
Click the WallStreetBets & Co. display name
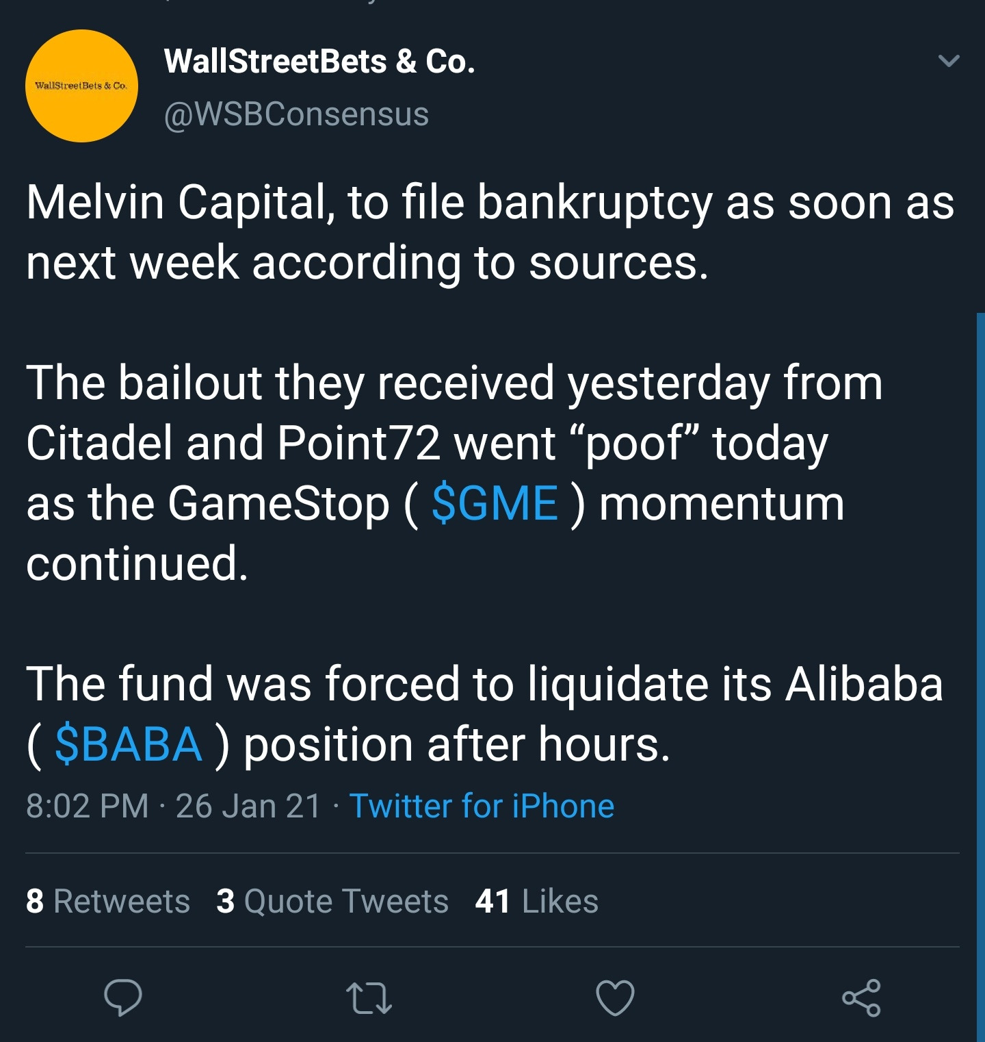[319, 62]
